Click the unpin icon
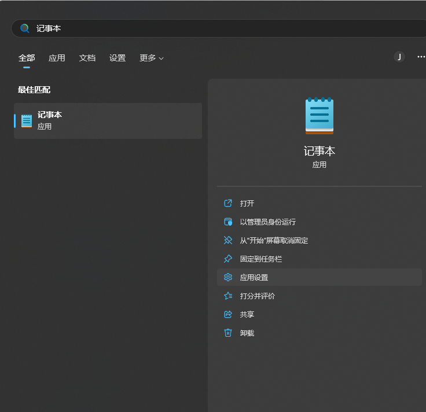This screenshot has width=426, height=412. [228, 240]
